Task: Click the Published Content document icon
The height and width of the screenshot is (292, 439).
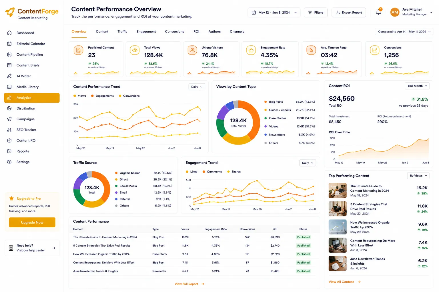Action: (x=78, y=50)
